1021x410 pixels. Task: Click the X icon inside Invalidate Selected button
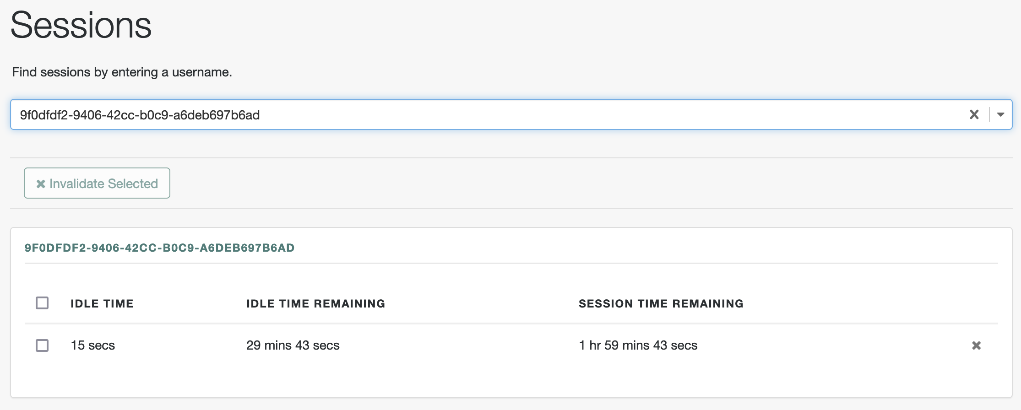click(x=40, y=183)
